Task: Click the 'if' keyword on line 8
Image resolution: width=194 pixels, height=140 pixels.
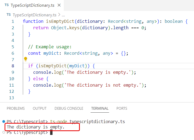Action: click(x=31, y=66)
